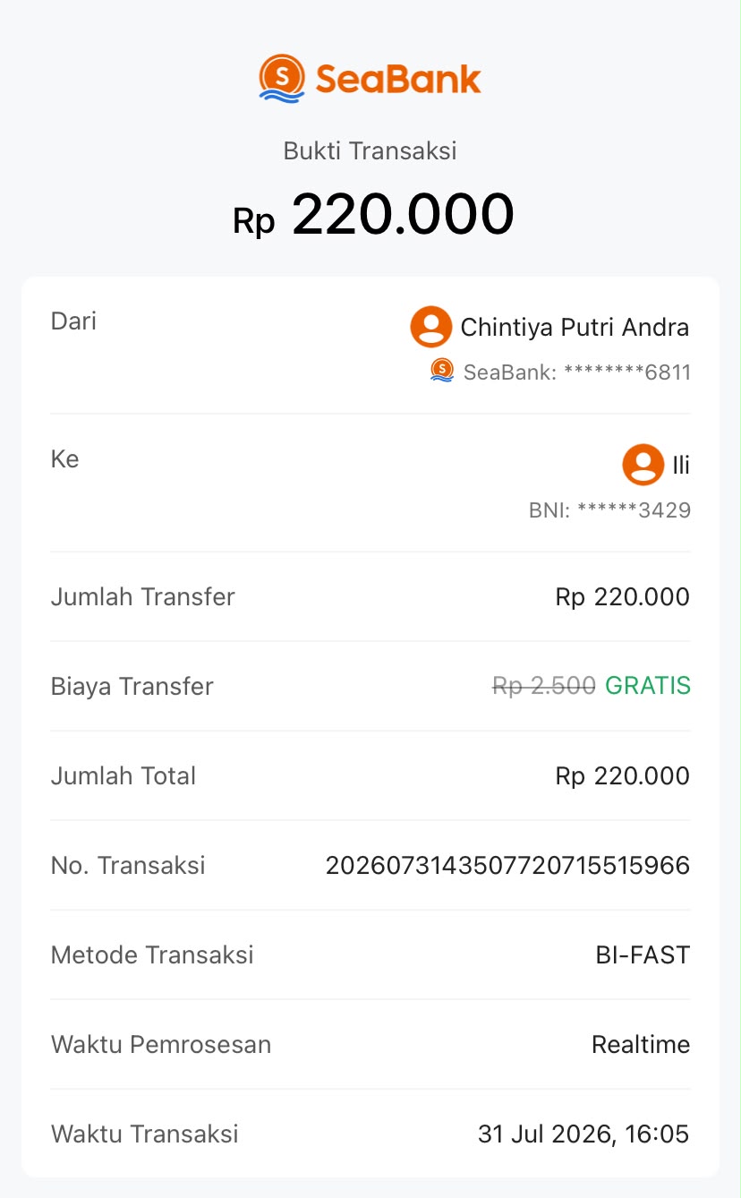Click the small SeaBank icon beside the account number
Screen dimensions: 741x1198
tap(442, 370)
